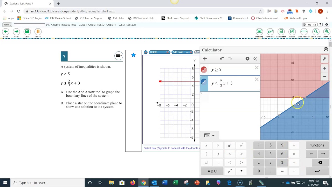332x187 pixels.
Task: Advance with the Next arrow button
Action: (x=16, y=32)
